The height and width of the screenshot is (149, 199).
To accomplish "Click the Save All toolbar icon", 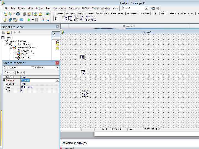I will click(x=25, y=14).
